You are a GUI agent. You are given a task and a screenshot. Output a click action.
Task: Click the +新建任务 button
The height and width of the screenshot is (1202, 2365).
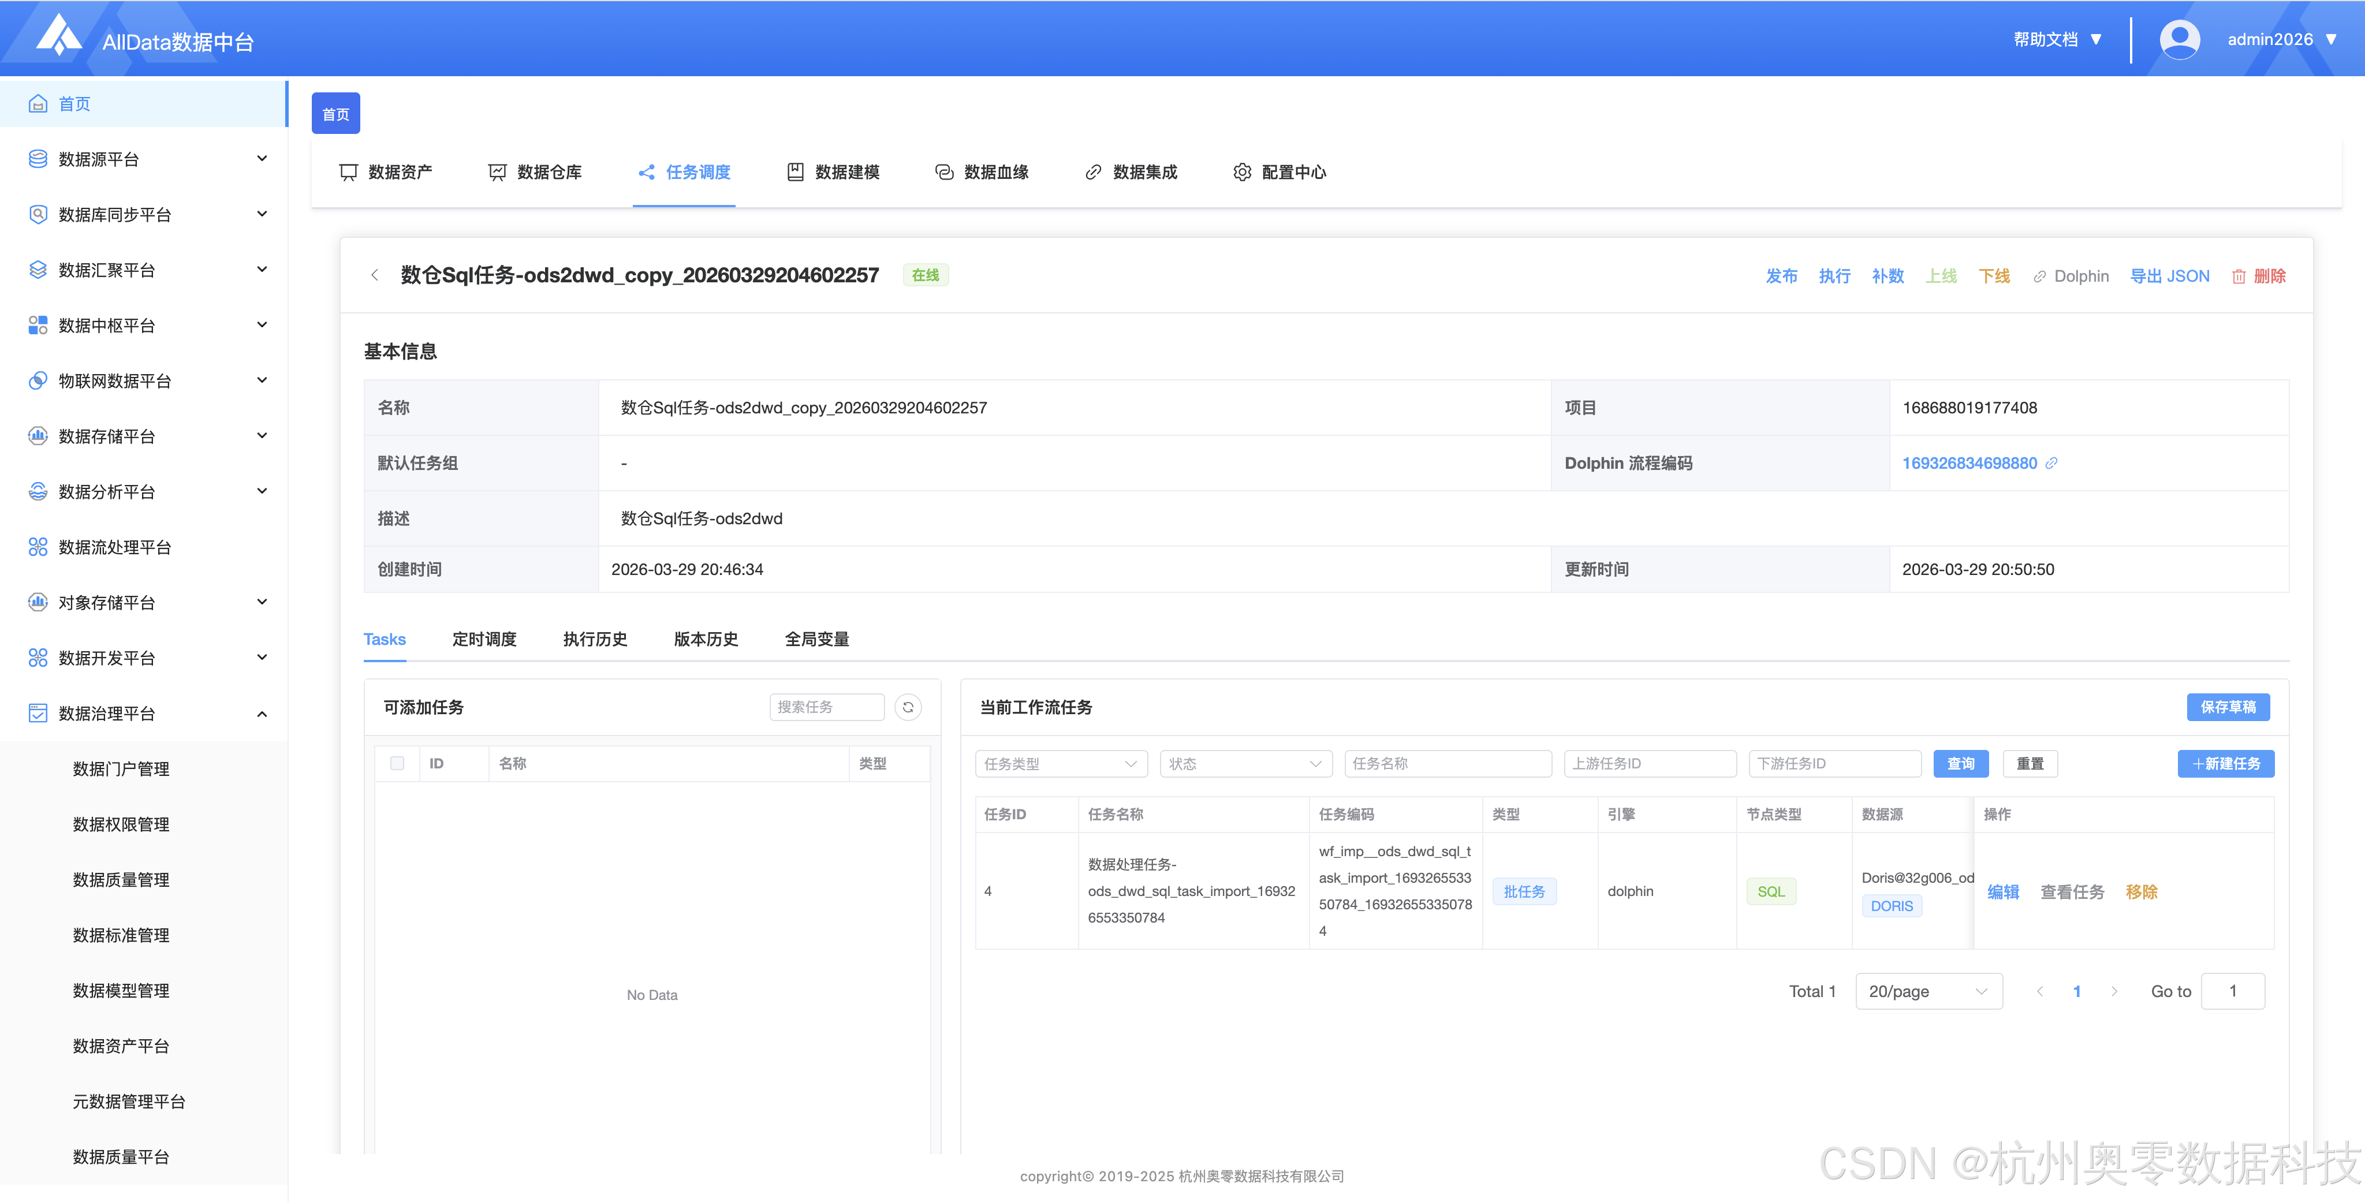pos(2225,764)
